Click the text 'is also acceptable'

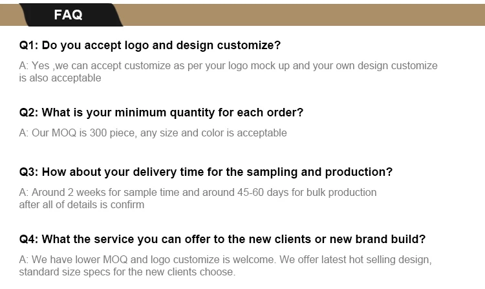pyautogui.click(x=60, y=78)
